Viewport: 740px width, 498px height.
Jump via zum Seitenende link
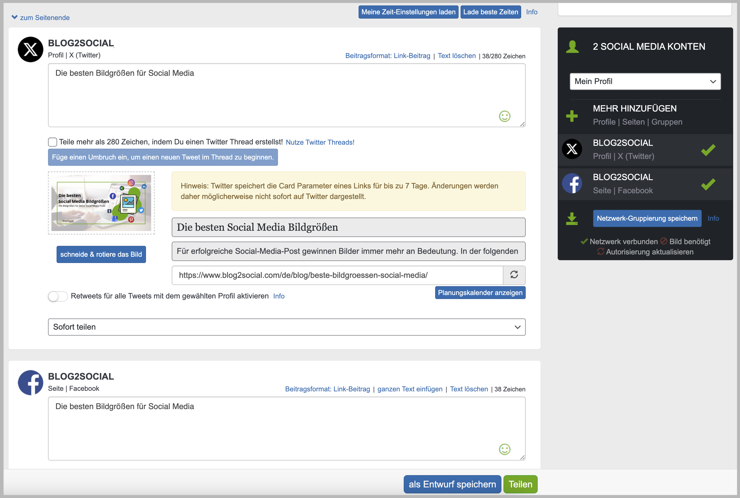[x=45, y=17]
